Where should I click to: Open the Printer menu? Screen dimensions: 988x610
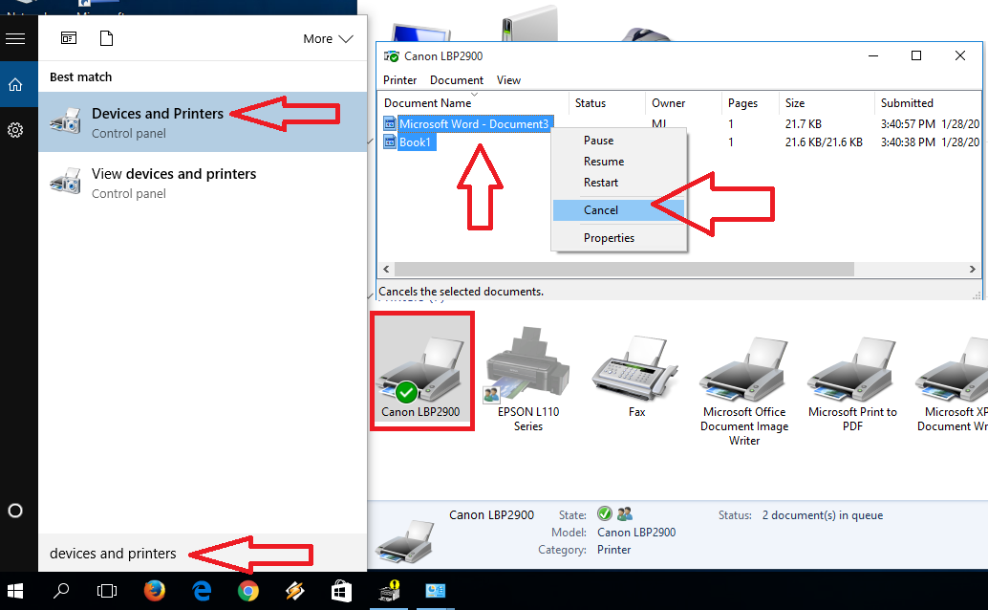(x=398, y=80)
